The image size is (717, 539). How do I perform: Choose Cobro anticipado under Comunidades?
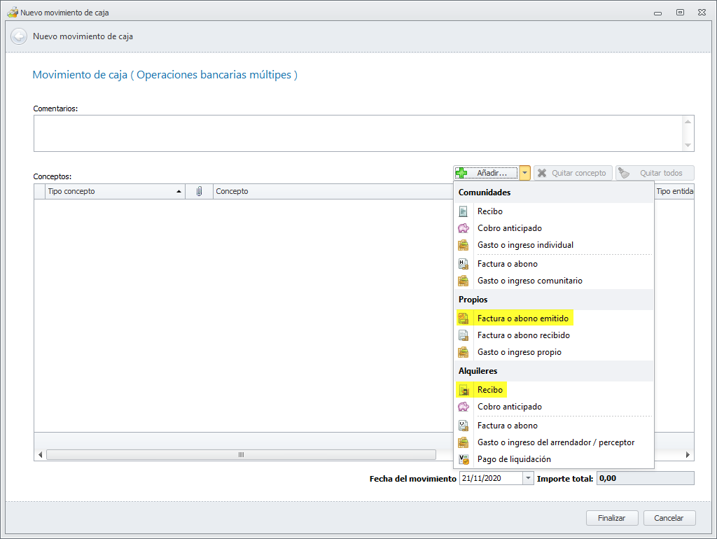point(555,228)
